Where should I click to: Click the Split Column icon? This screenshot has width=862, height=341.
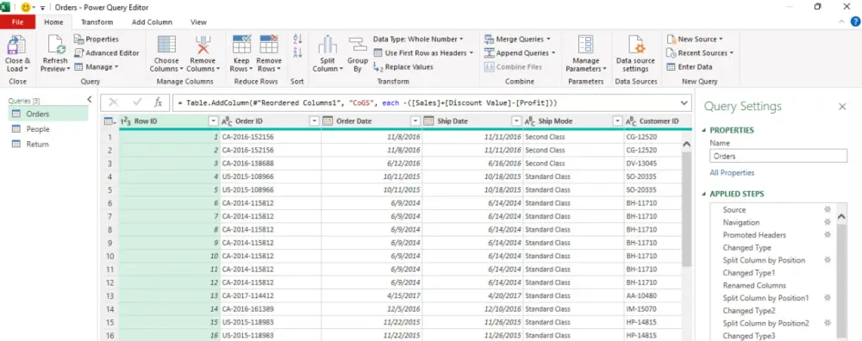pyautogui.click(x=328, y=45)
